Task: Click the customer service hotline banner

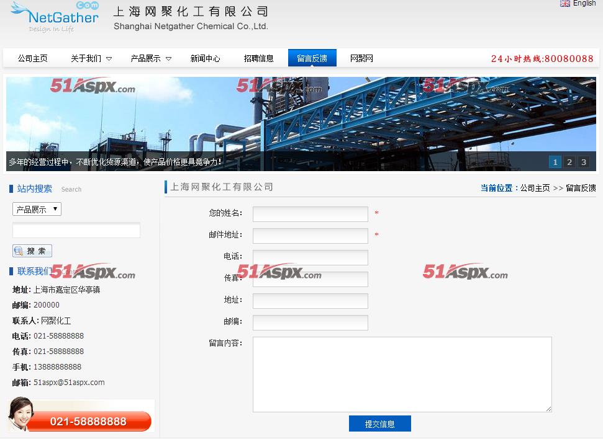Action: (x=81, y=416)
